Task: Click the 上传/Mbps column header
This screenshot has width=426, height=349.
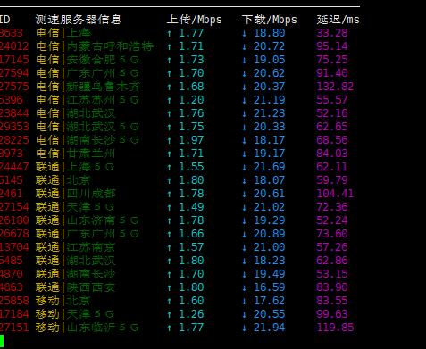Action: 194,20
